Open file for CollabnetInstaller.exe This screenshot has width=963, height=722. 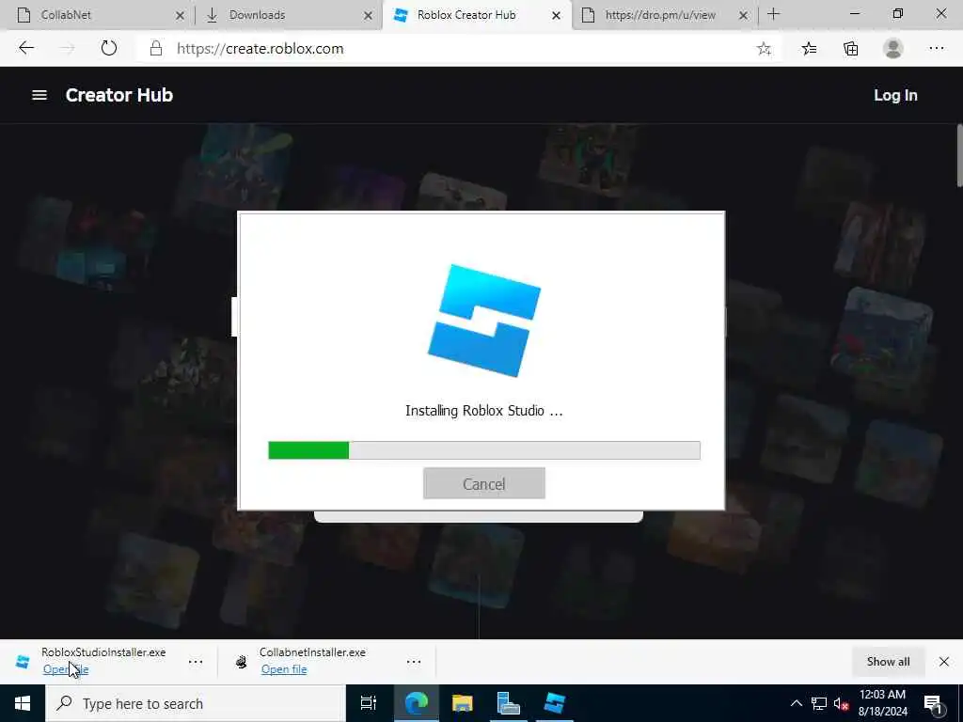284,669
